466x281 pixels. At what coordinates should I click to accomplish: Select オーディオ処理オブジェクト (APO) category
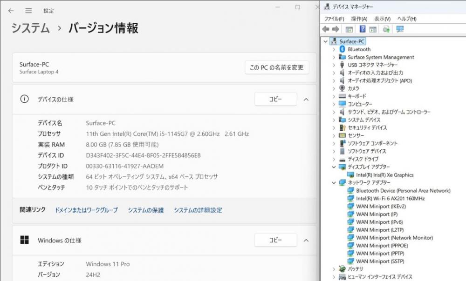click(380, 80)
